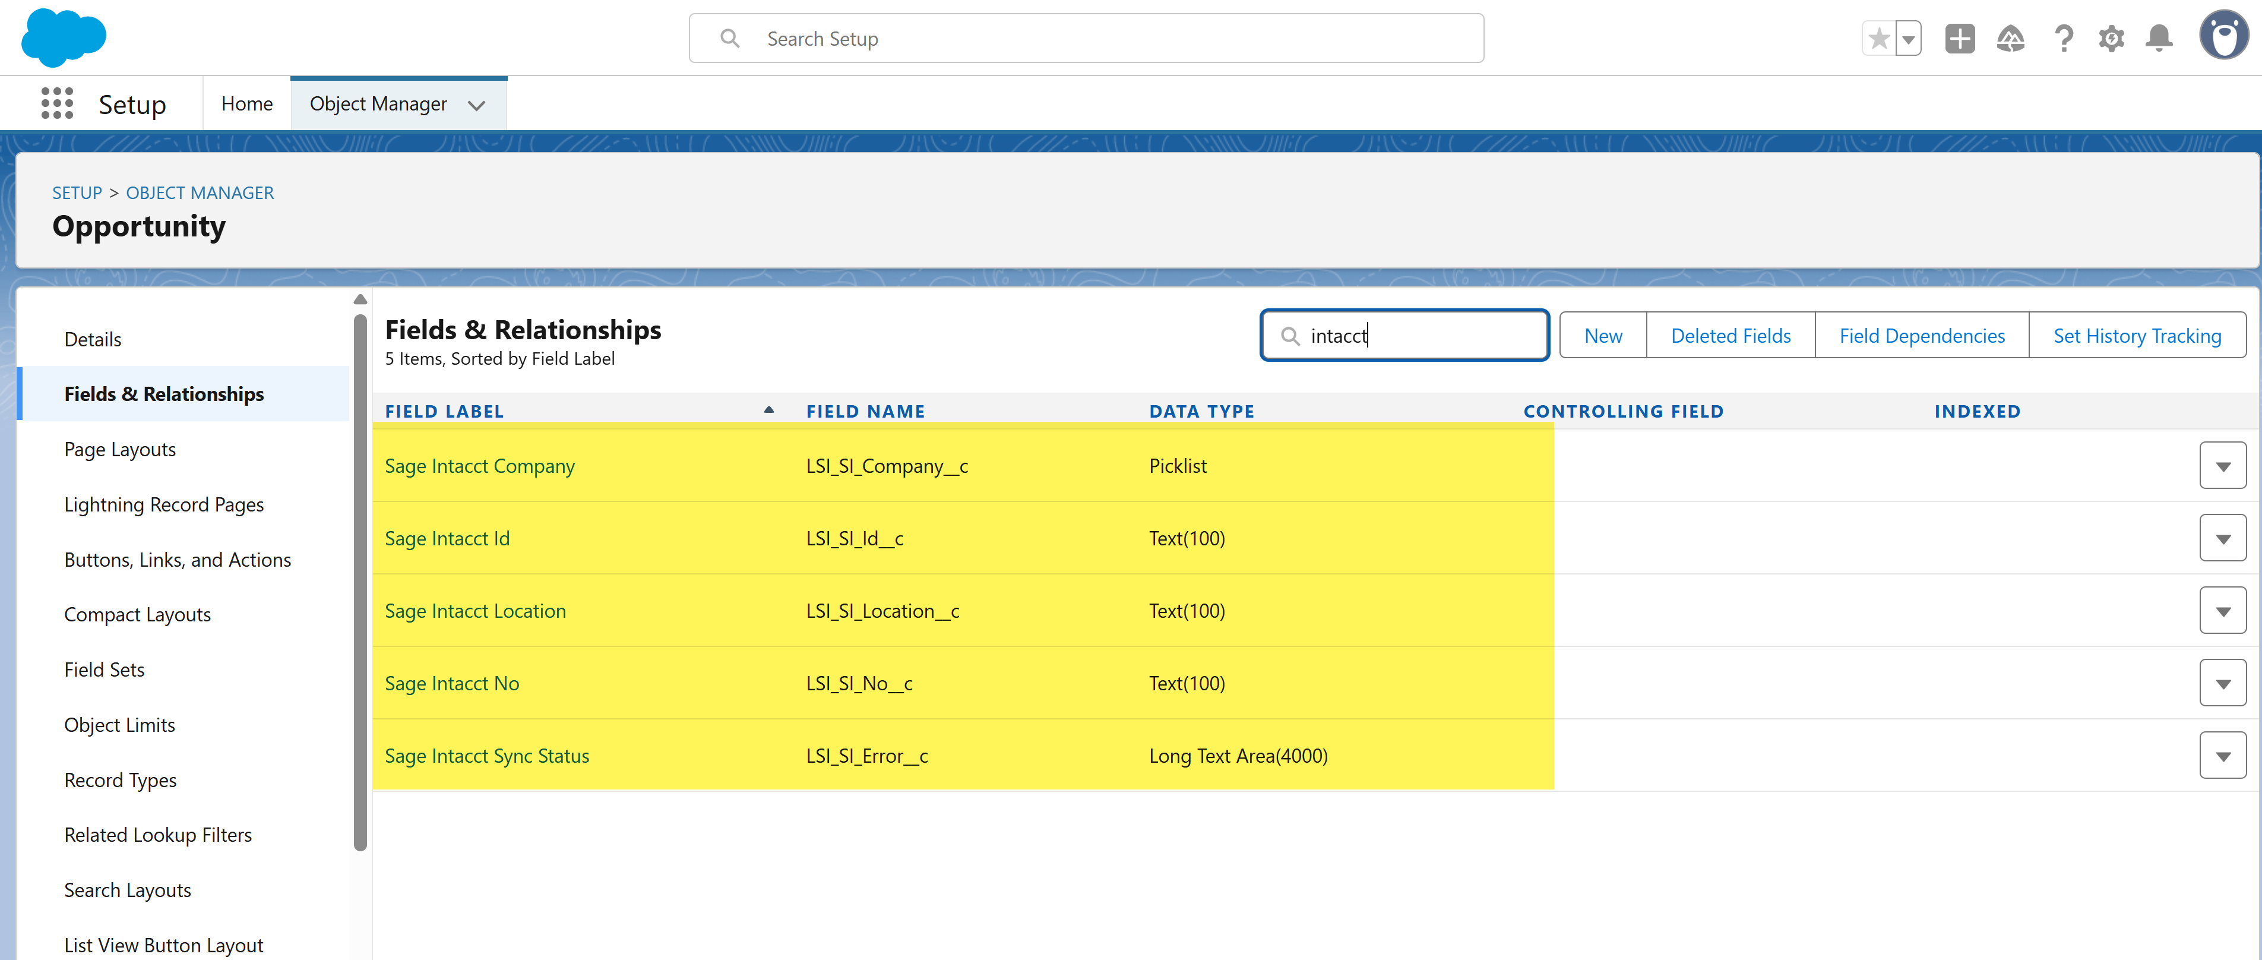Click the Picklist data type cell

[x=1178, y=466]
